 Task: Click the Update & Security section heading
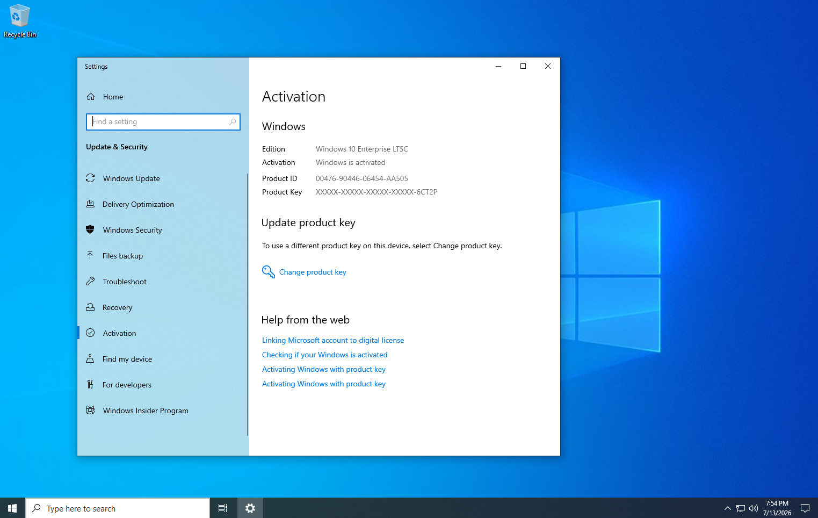click(x=117, y=147)
